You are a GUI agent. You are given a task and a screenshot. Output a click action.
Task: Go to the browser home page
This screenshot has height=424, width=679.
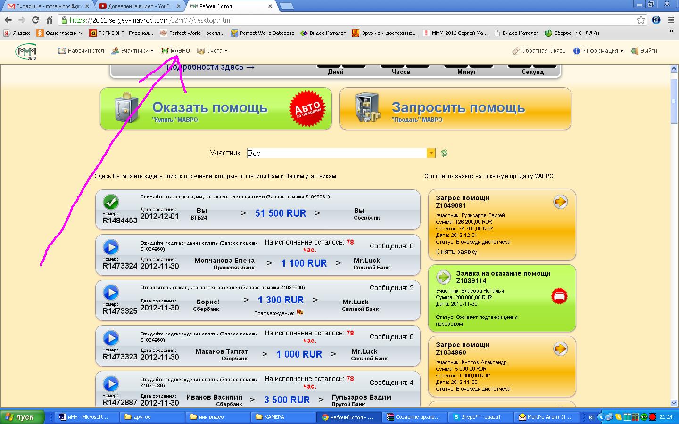49,20
